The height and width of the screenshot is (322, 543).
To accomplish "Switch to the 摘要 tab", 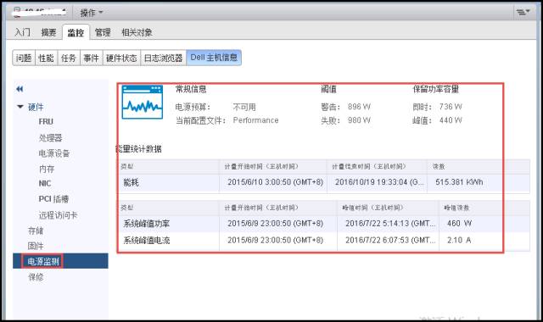I will 48,32.
